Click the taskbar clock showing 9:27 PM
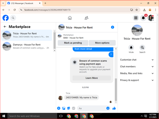This screenshot has height=119, width=159. [153, 116]
